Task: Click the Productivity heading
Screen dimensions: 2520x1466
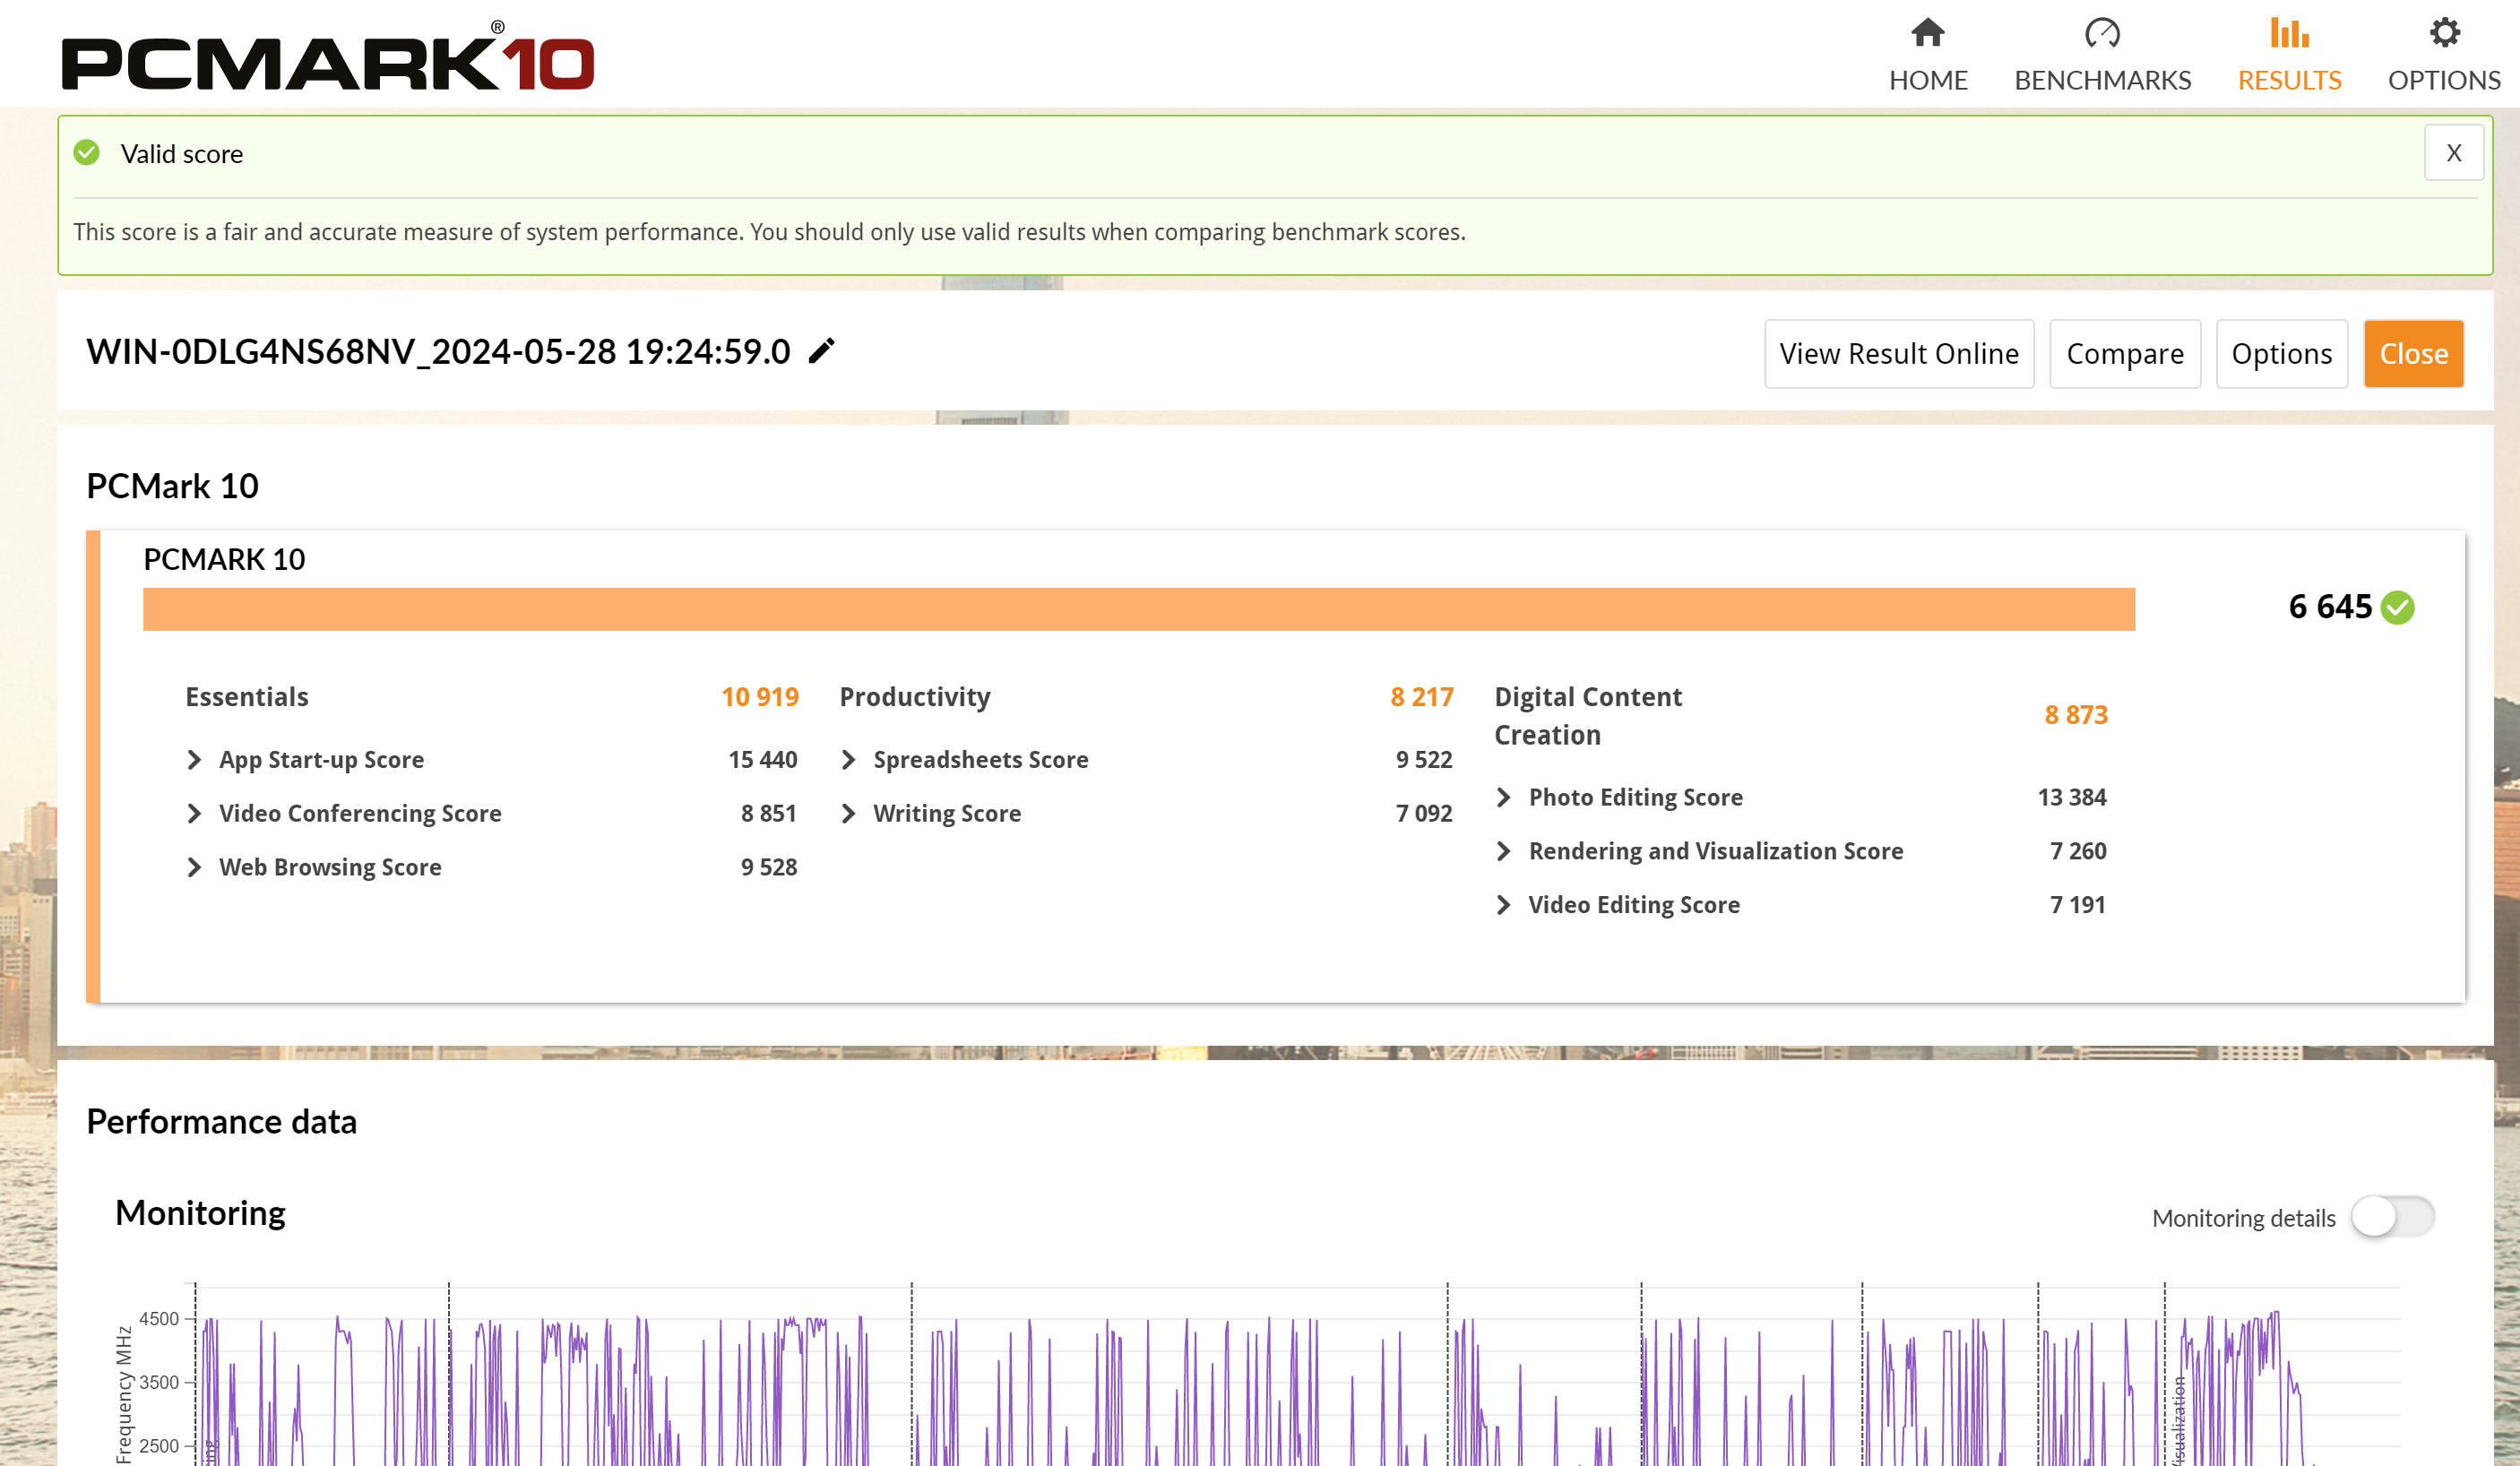Action: (915, 697)
